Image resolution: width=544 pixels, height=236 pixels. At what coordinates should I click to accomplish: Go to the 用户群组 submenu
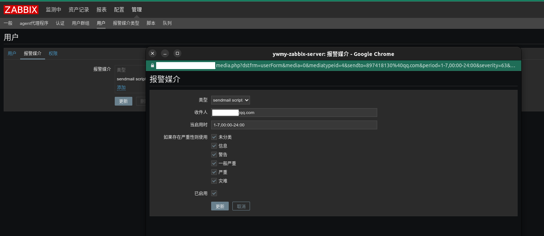click(81, 23)
